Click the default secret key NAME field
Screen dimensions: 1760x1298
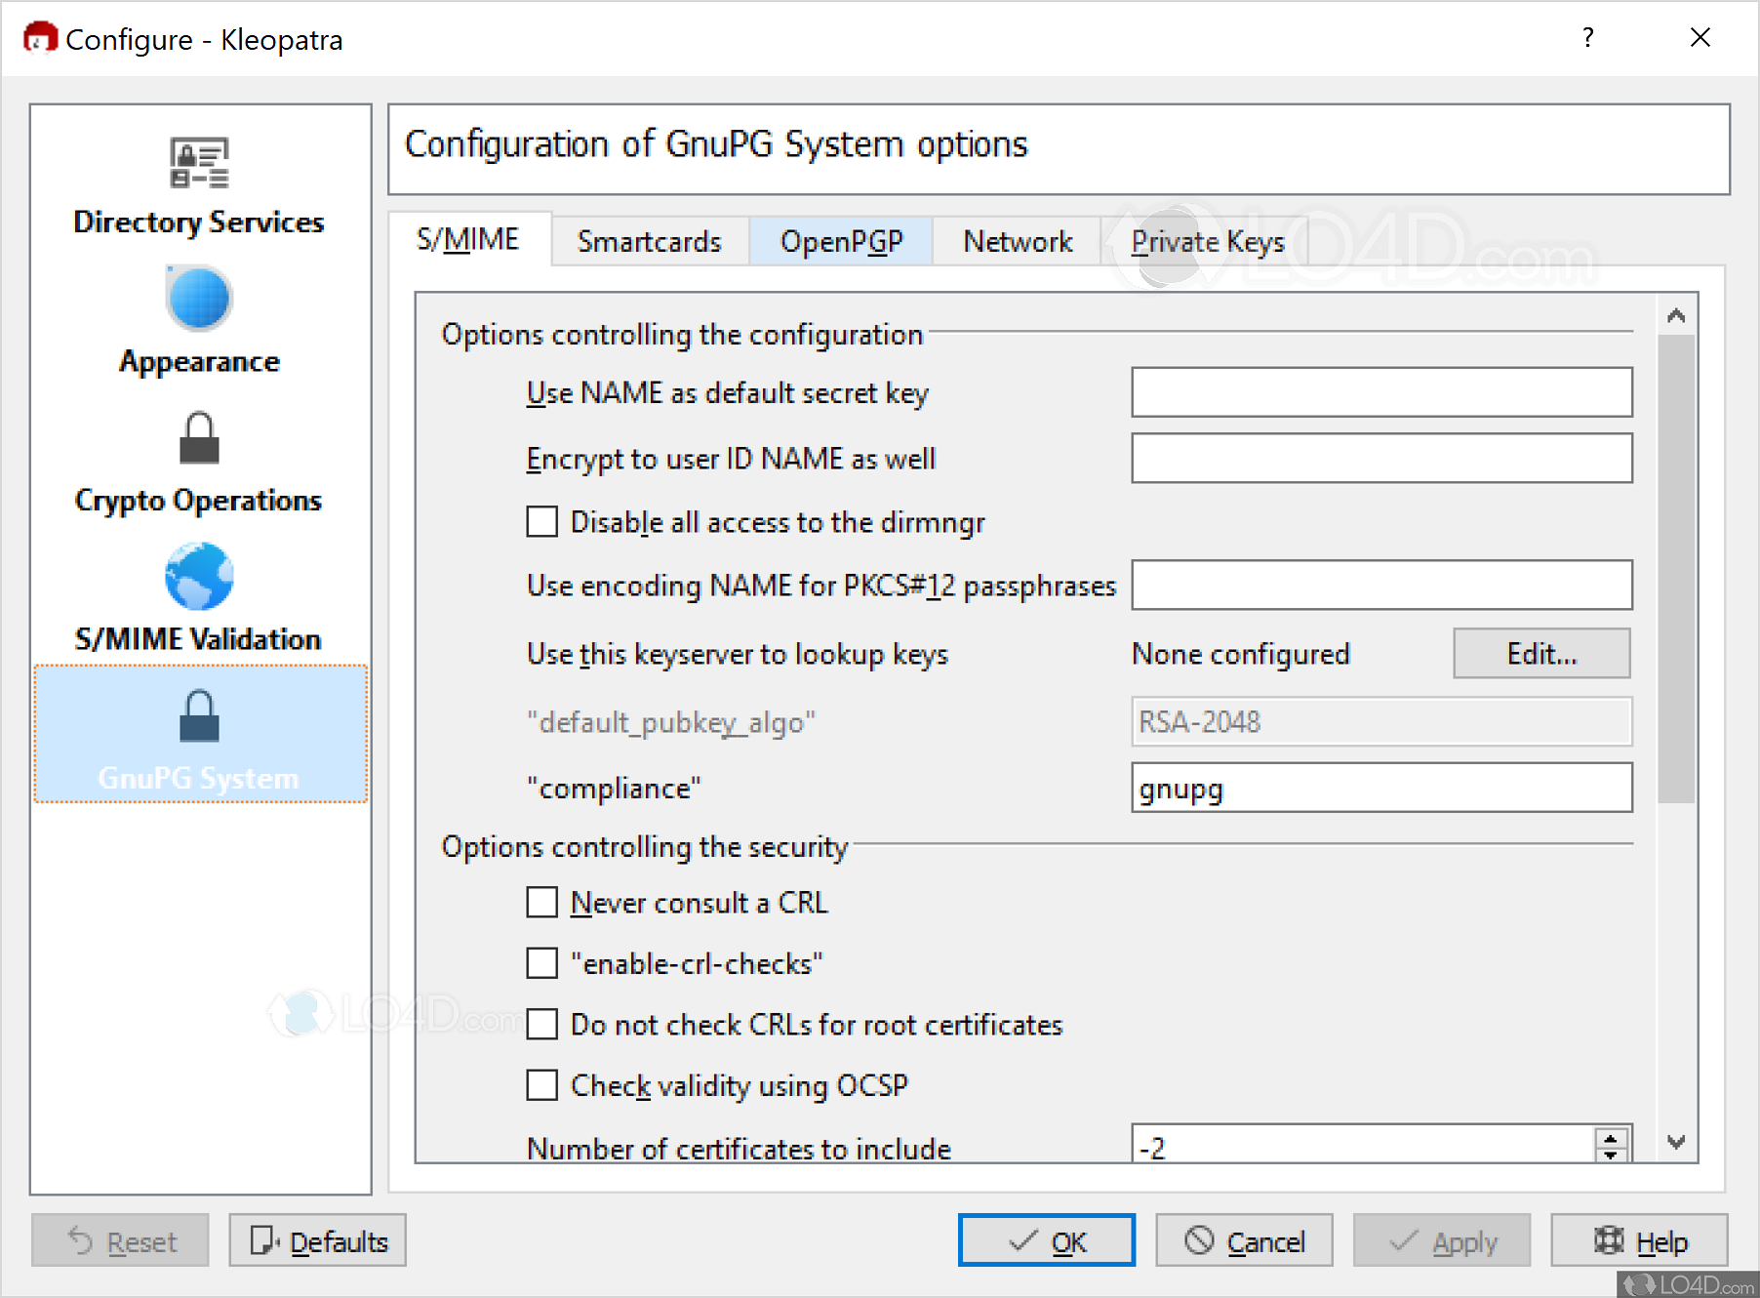tap(1380, 392)
